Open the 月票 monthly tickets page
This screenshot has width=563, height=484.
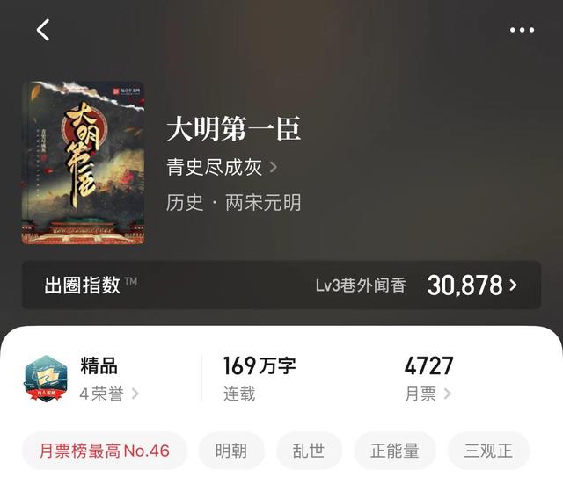(x=428, y=394)
